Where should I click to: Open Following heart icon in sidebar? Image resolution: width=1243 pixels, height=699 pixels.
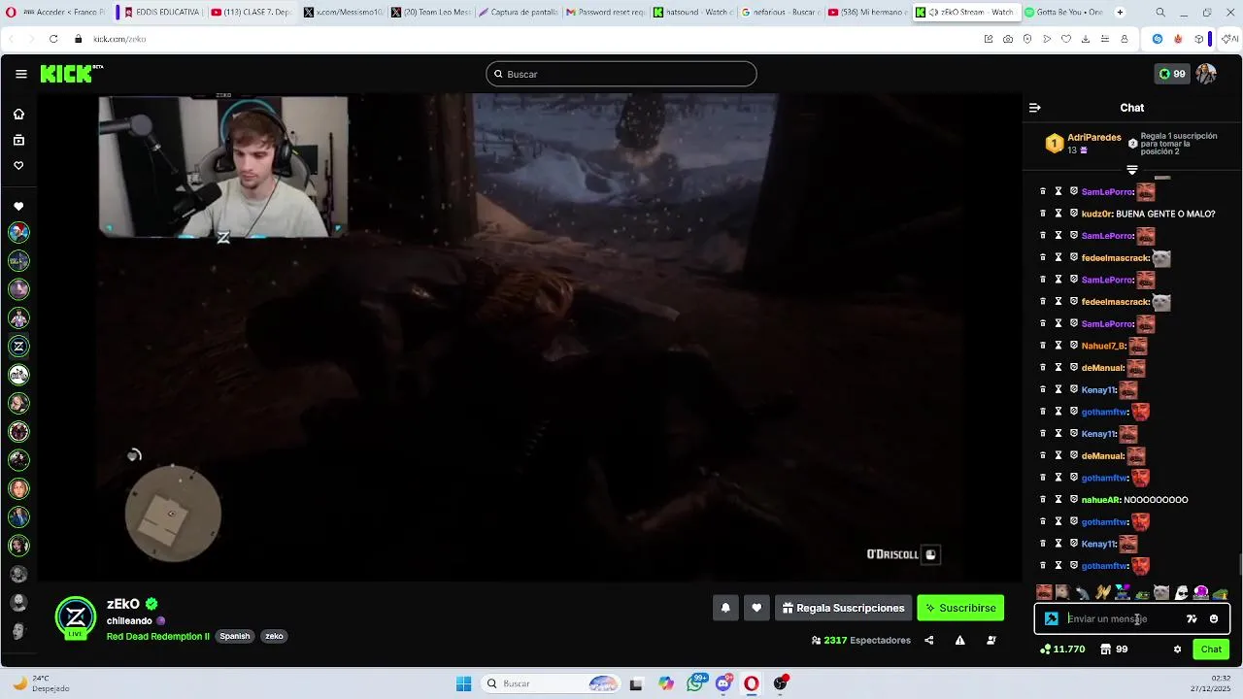(18, 165)
